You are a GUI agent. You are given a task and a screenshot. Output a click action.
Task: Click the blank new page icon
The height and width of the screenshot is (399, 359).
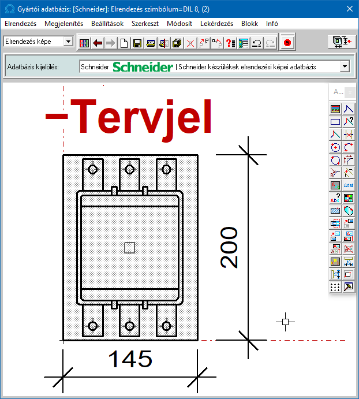point(124,43)
